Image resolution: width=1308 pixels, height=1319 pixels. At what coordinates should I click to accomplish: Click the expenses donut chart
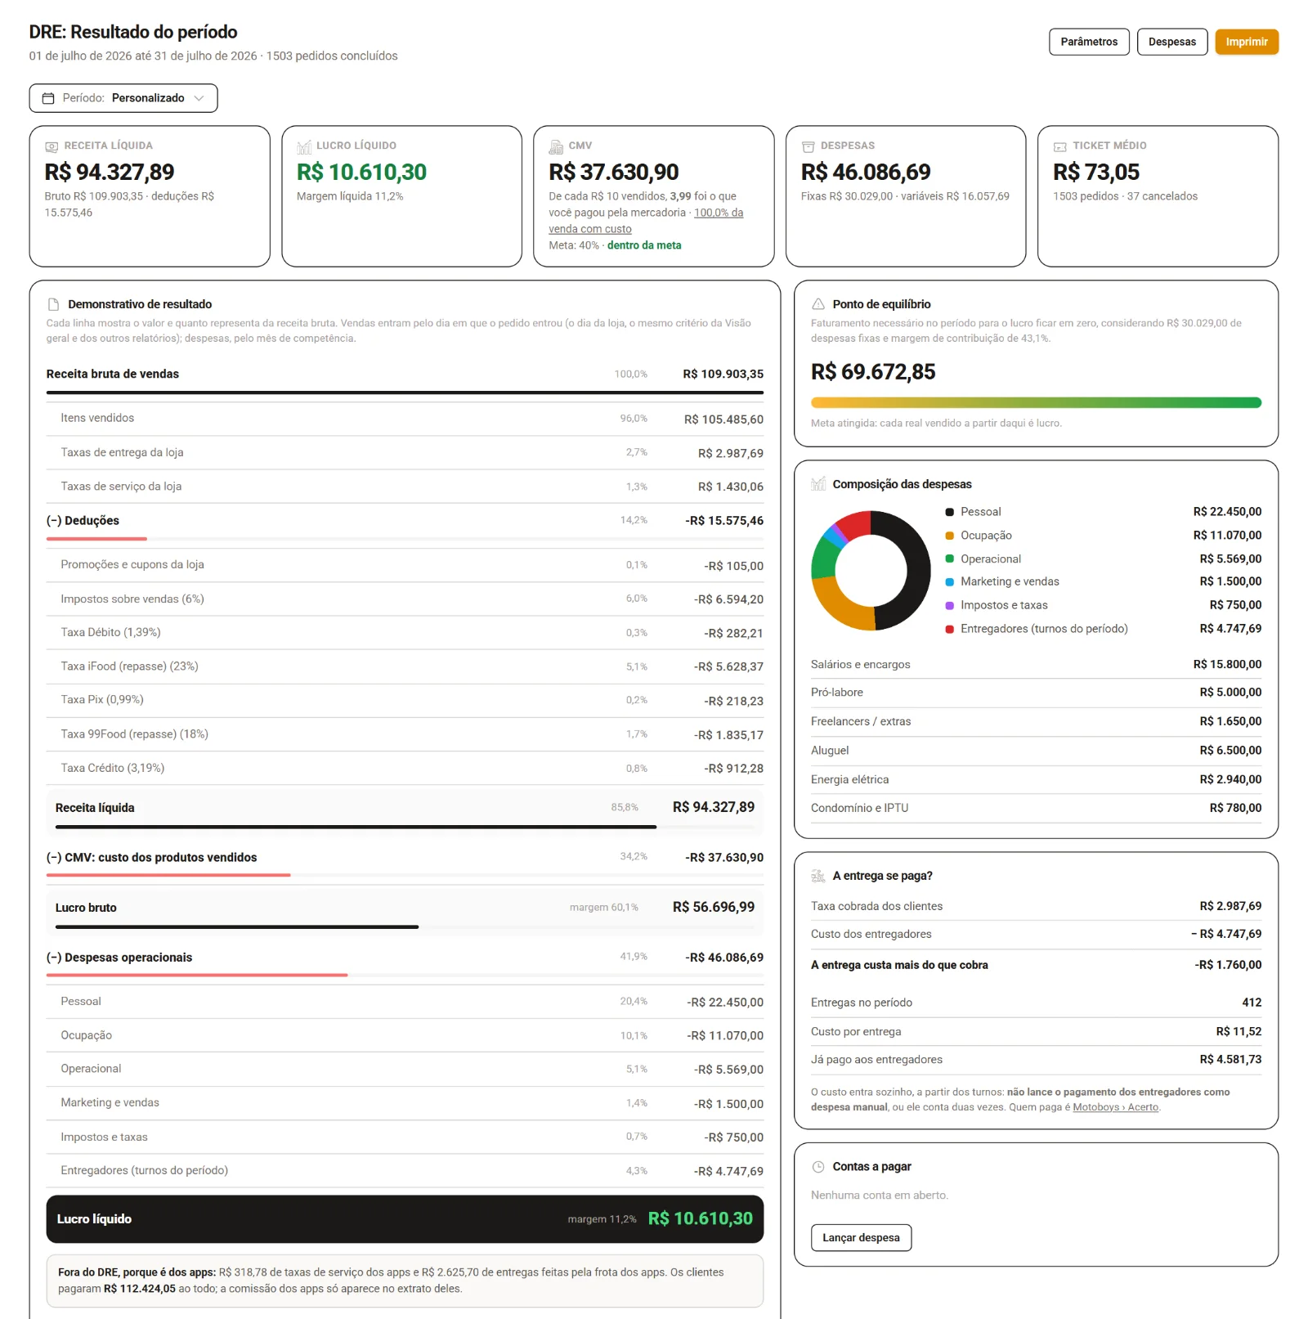871,571
